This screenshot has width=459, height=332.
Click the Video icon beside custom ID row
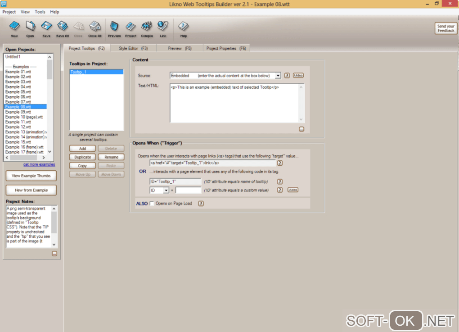click(293, 190)
